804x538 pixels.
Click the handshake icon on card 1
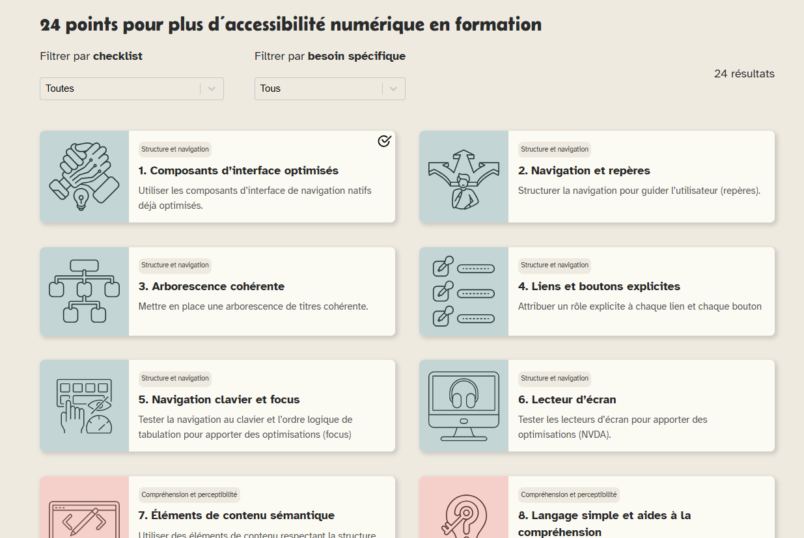click(x=84, y=176)
